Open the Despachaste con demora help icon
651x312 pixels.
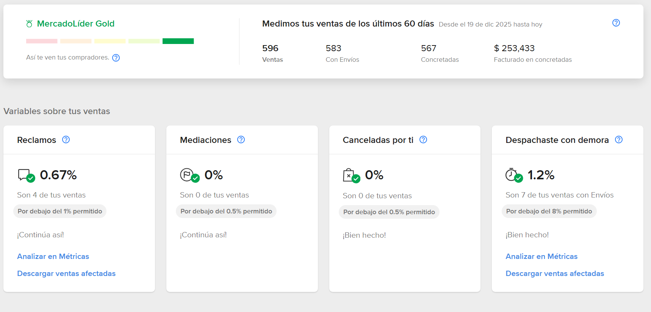tap(619, 140)
